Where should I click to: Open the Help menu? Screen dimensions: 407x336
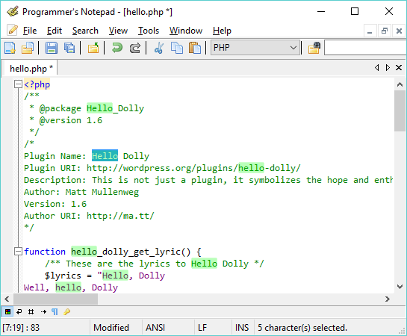click(222, 31)
